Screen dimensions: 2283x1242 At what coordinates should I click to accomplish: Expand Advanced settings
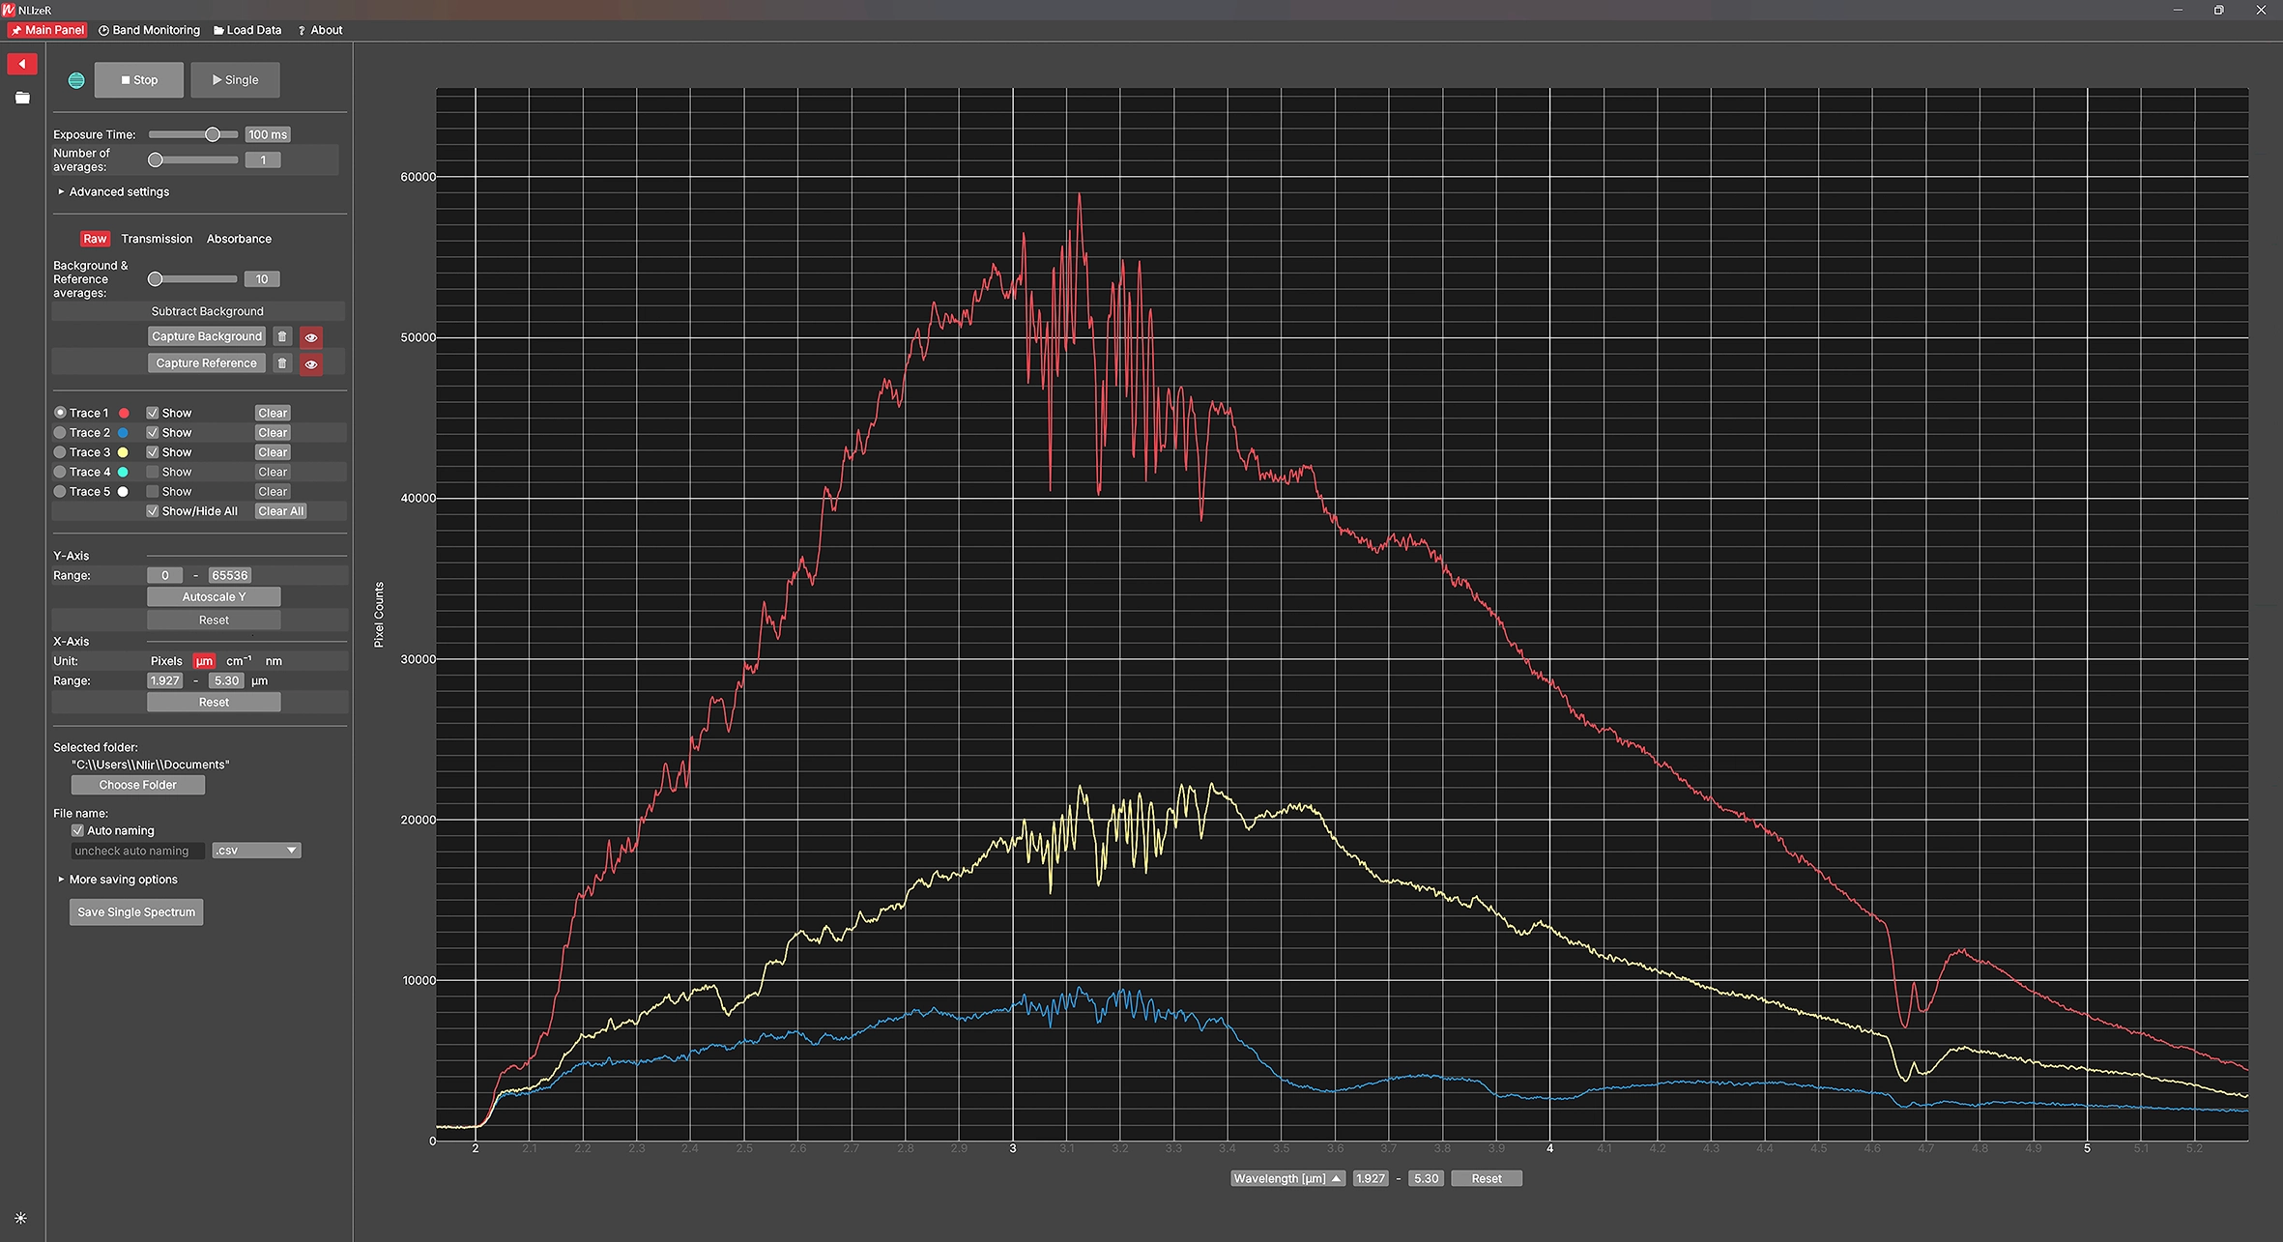coord(118,191)
